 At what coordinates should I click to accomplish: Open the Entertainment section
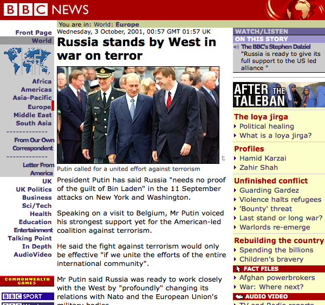(34, 230)
